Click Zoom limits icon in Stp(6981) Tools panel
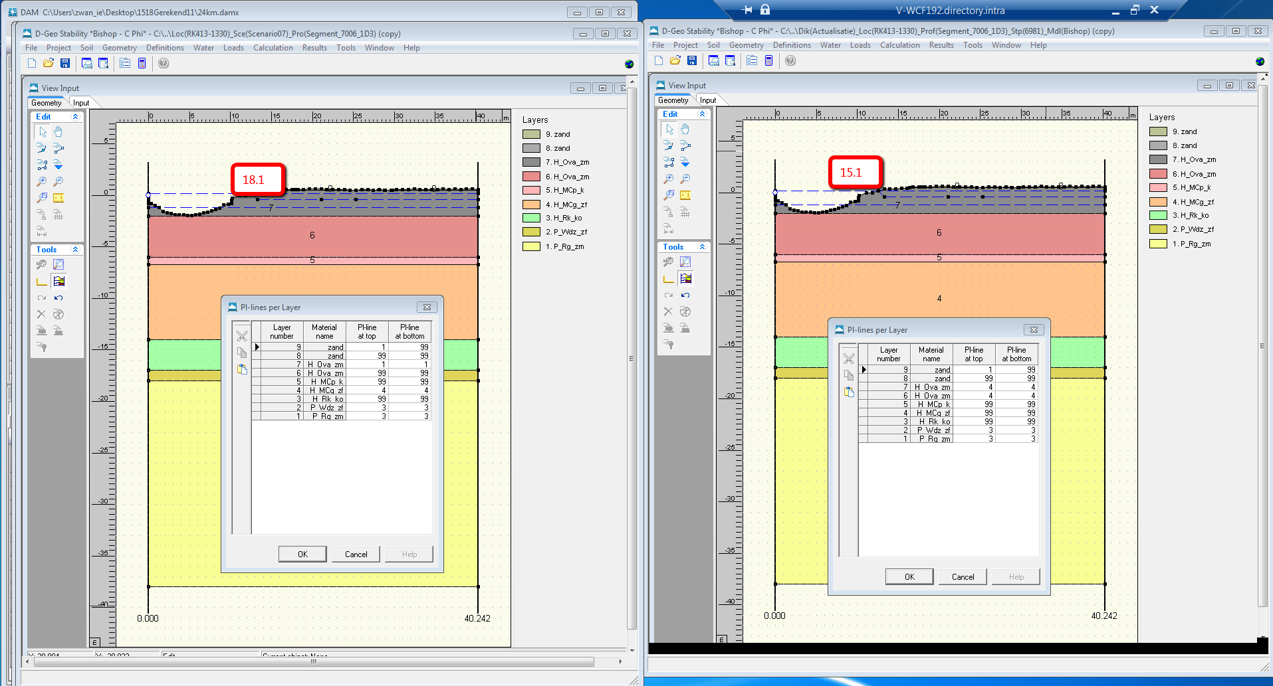The width and height of the screenshot is (1273, 686). (x=685, y=262)
